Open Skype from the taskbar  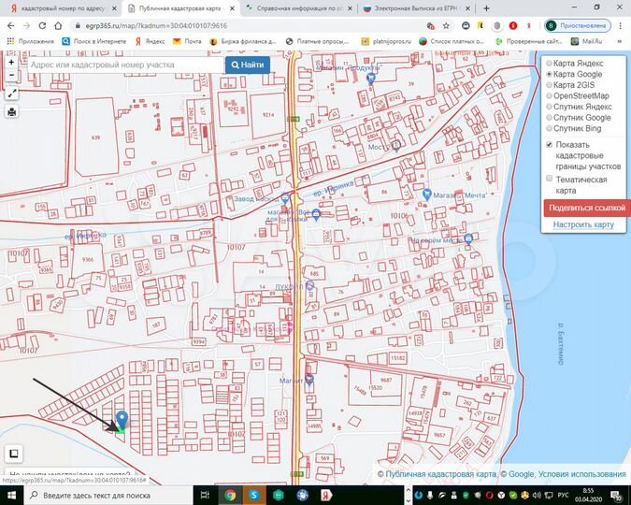[x=254, y=495]
